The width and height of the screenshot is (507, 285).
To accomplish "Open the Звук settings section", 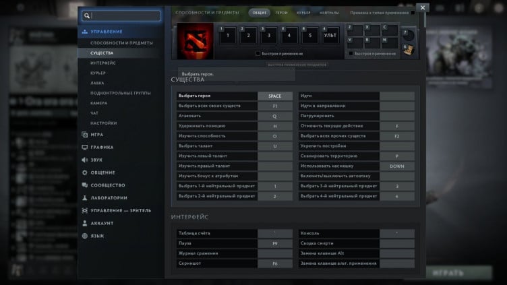I will [96, 160].
